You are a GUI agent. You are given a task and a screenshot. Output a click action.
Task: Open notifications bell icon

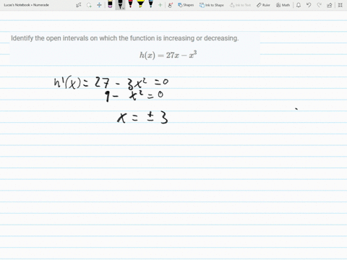299,5
